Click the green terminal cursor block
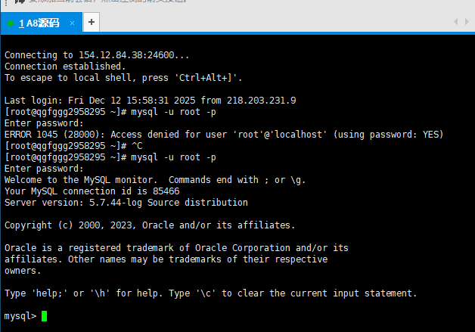This screenshot has width=475, height=332. (x=45, y=316)
